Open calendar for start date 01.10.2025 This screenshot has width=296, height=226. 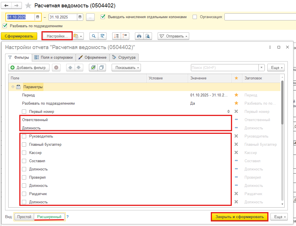38,17
